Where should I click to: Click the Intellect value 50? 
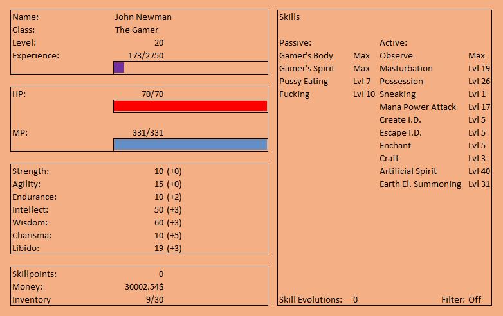pyautogui.click(x=159, y=210)
